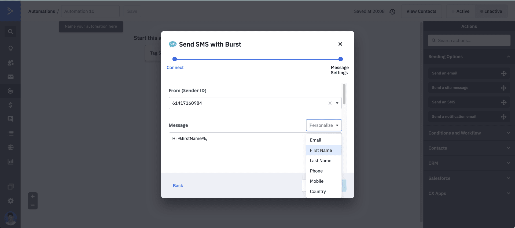The image size is (515, 228).
Task: Collapse the Sending Options section
Action: [508, 57]
